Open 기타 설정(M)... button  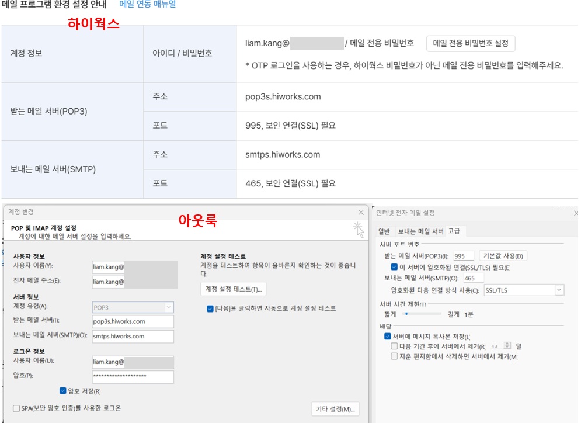click(335, 409)
